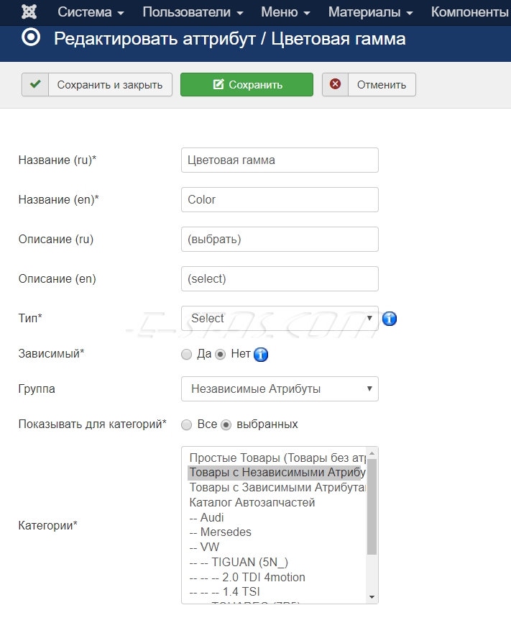
Task: Focus the Название (ru) input field
Action: point(280,160)
